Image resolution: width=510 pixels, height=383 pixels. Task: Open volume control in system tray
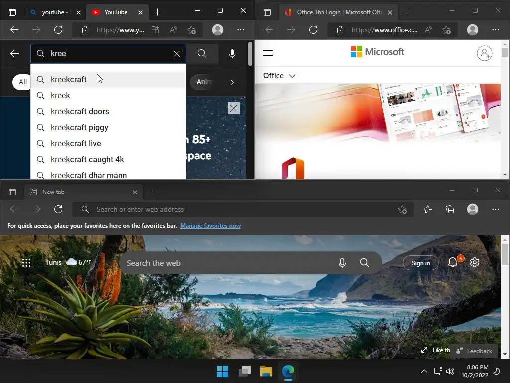pos(450,371)
